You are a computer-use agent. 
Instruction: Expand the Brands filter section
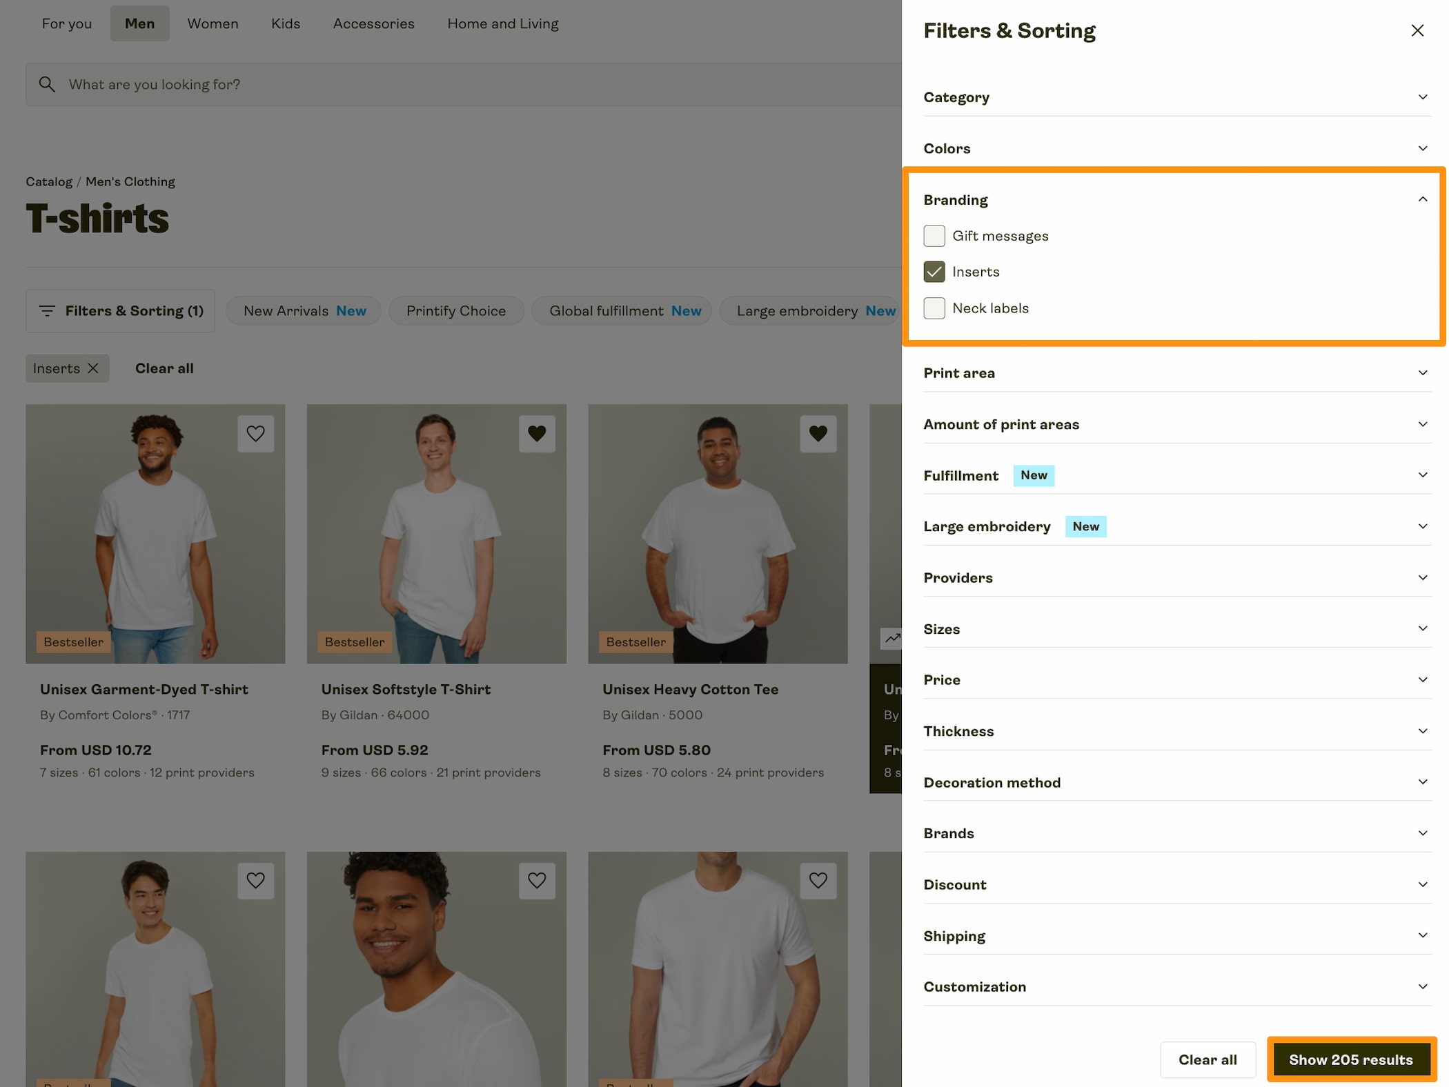[x=1178, y=833]
